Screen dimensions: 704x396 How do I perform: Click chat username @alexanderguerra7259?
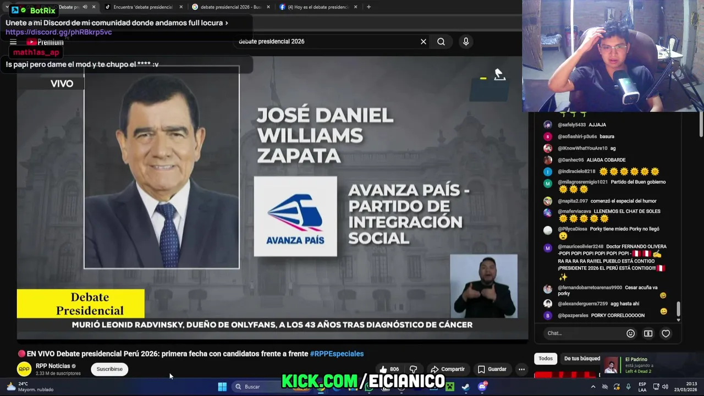click(582, 304)
